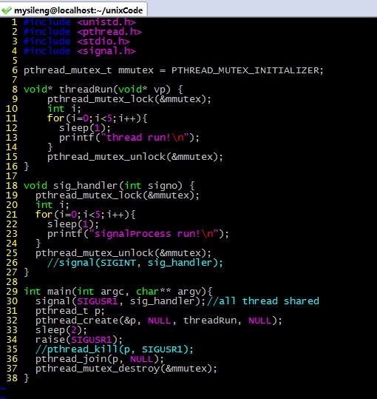The width and height of the screenshot is (377, 399).
Task: Click the green checkmark session icon
Action: tap(7, 10)
